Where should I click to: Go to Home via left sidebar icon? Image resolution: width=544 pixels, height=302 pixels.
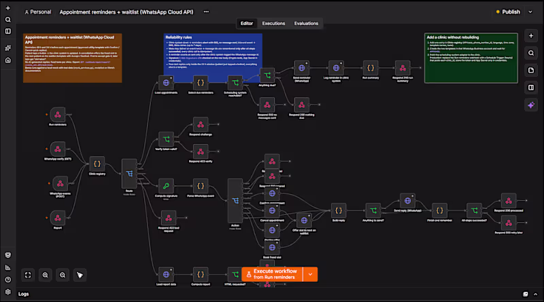[8, 60]
